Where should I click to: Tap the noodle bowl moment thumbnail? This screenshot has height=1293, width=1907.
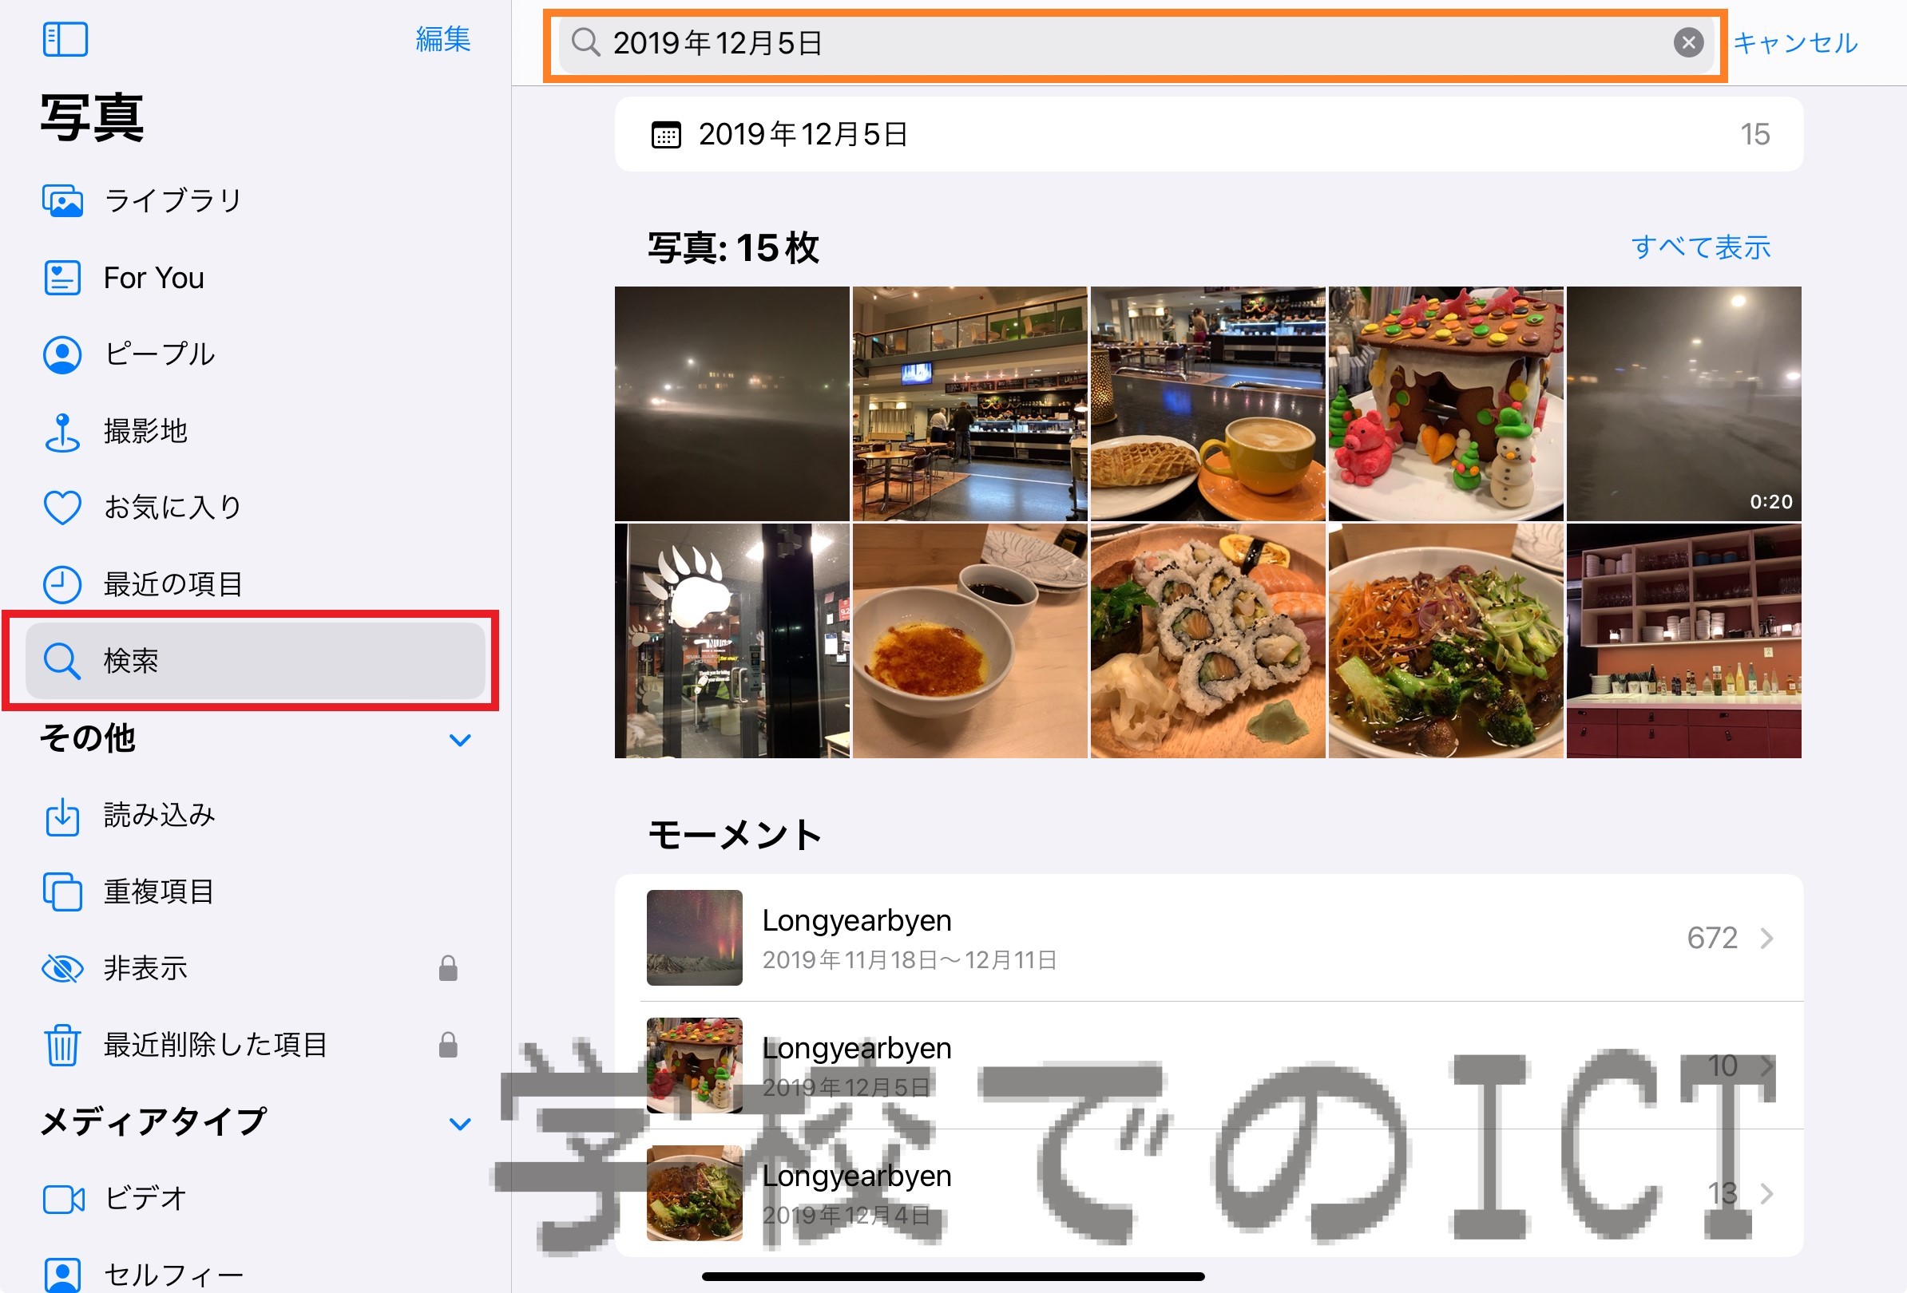[694, 1194]
